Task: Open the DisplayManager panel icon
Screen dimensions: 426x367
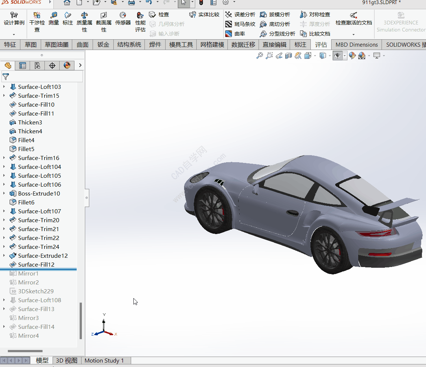Action: [x=67, y=66]
